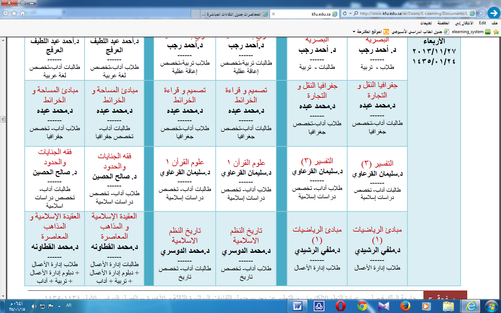Select العقيدة الإسلامية cell for طالبات إدارة الأعمال
This screenshot has width=501, height=313.
114,249
